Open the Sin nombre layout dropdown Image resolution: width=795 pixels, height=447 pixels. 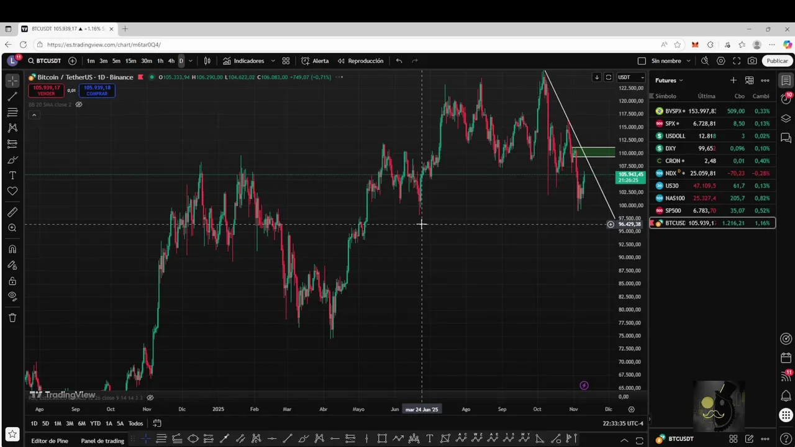671,61
